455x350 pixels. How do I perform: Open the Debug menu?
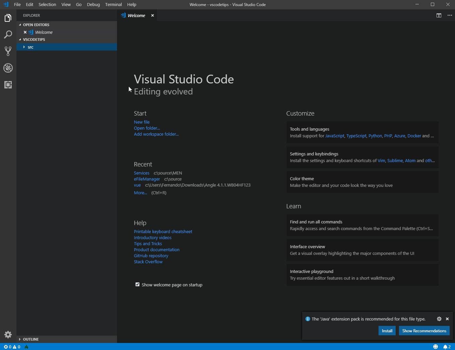[93, 4]
